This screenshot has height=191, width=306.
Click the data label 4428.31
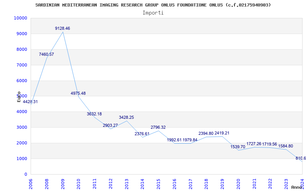[x=30, y=102]
